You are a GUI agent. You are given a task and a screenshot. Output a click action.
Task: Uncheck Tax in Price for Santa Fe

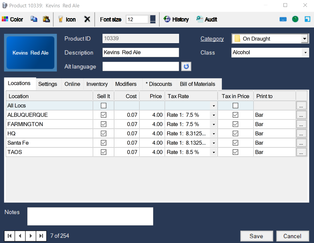click(x=235, y=143)
